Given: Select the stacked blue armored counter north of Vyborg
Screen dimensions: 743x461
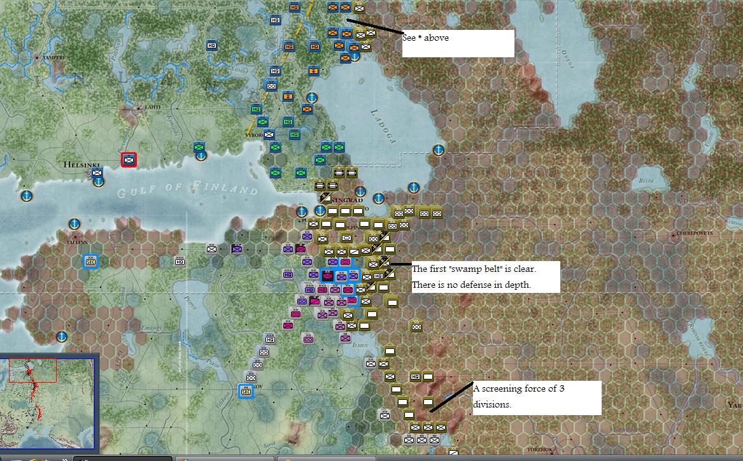Looking at the screenshot, I should point(271,86).
